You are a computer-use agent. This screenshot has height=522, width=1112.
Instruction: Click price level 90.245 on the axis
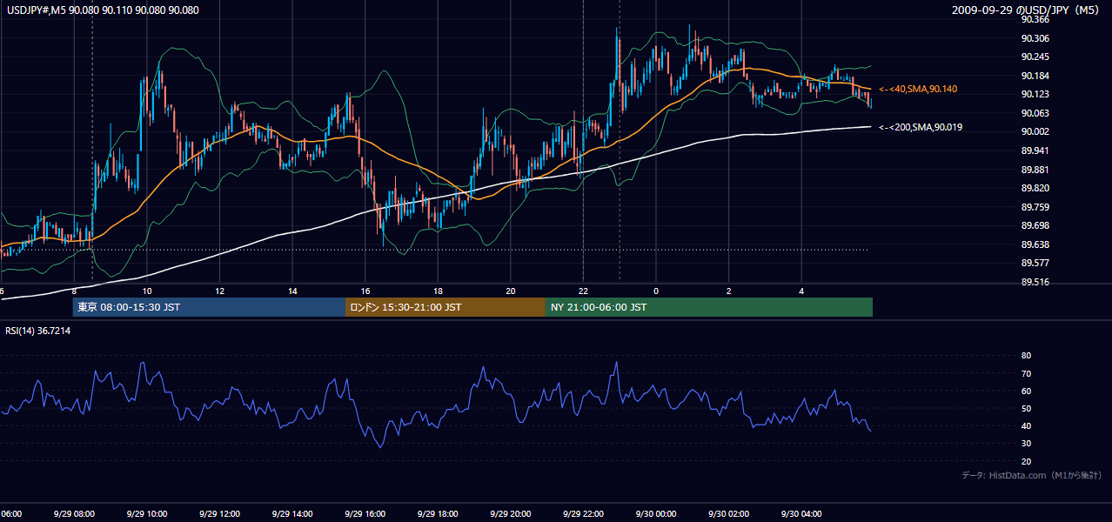(1035, 57)
